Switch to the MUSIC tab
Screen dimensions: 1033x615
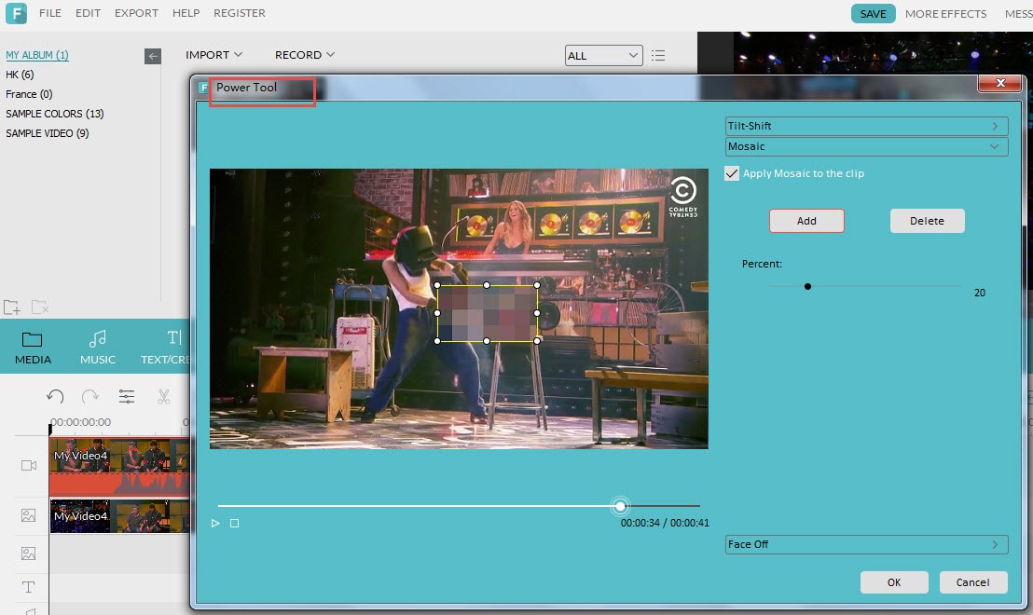click(x=98, y=348)
